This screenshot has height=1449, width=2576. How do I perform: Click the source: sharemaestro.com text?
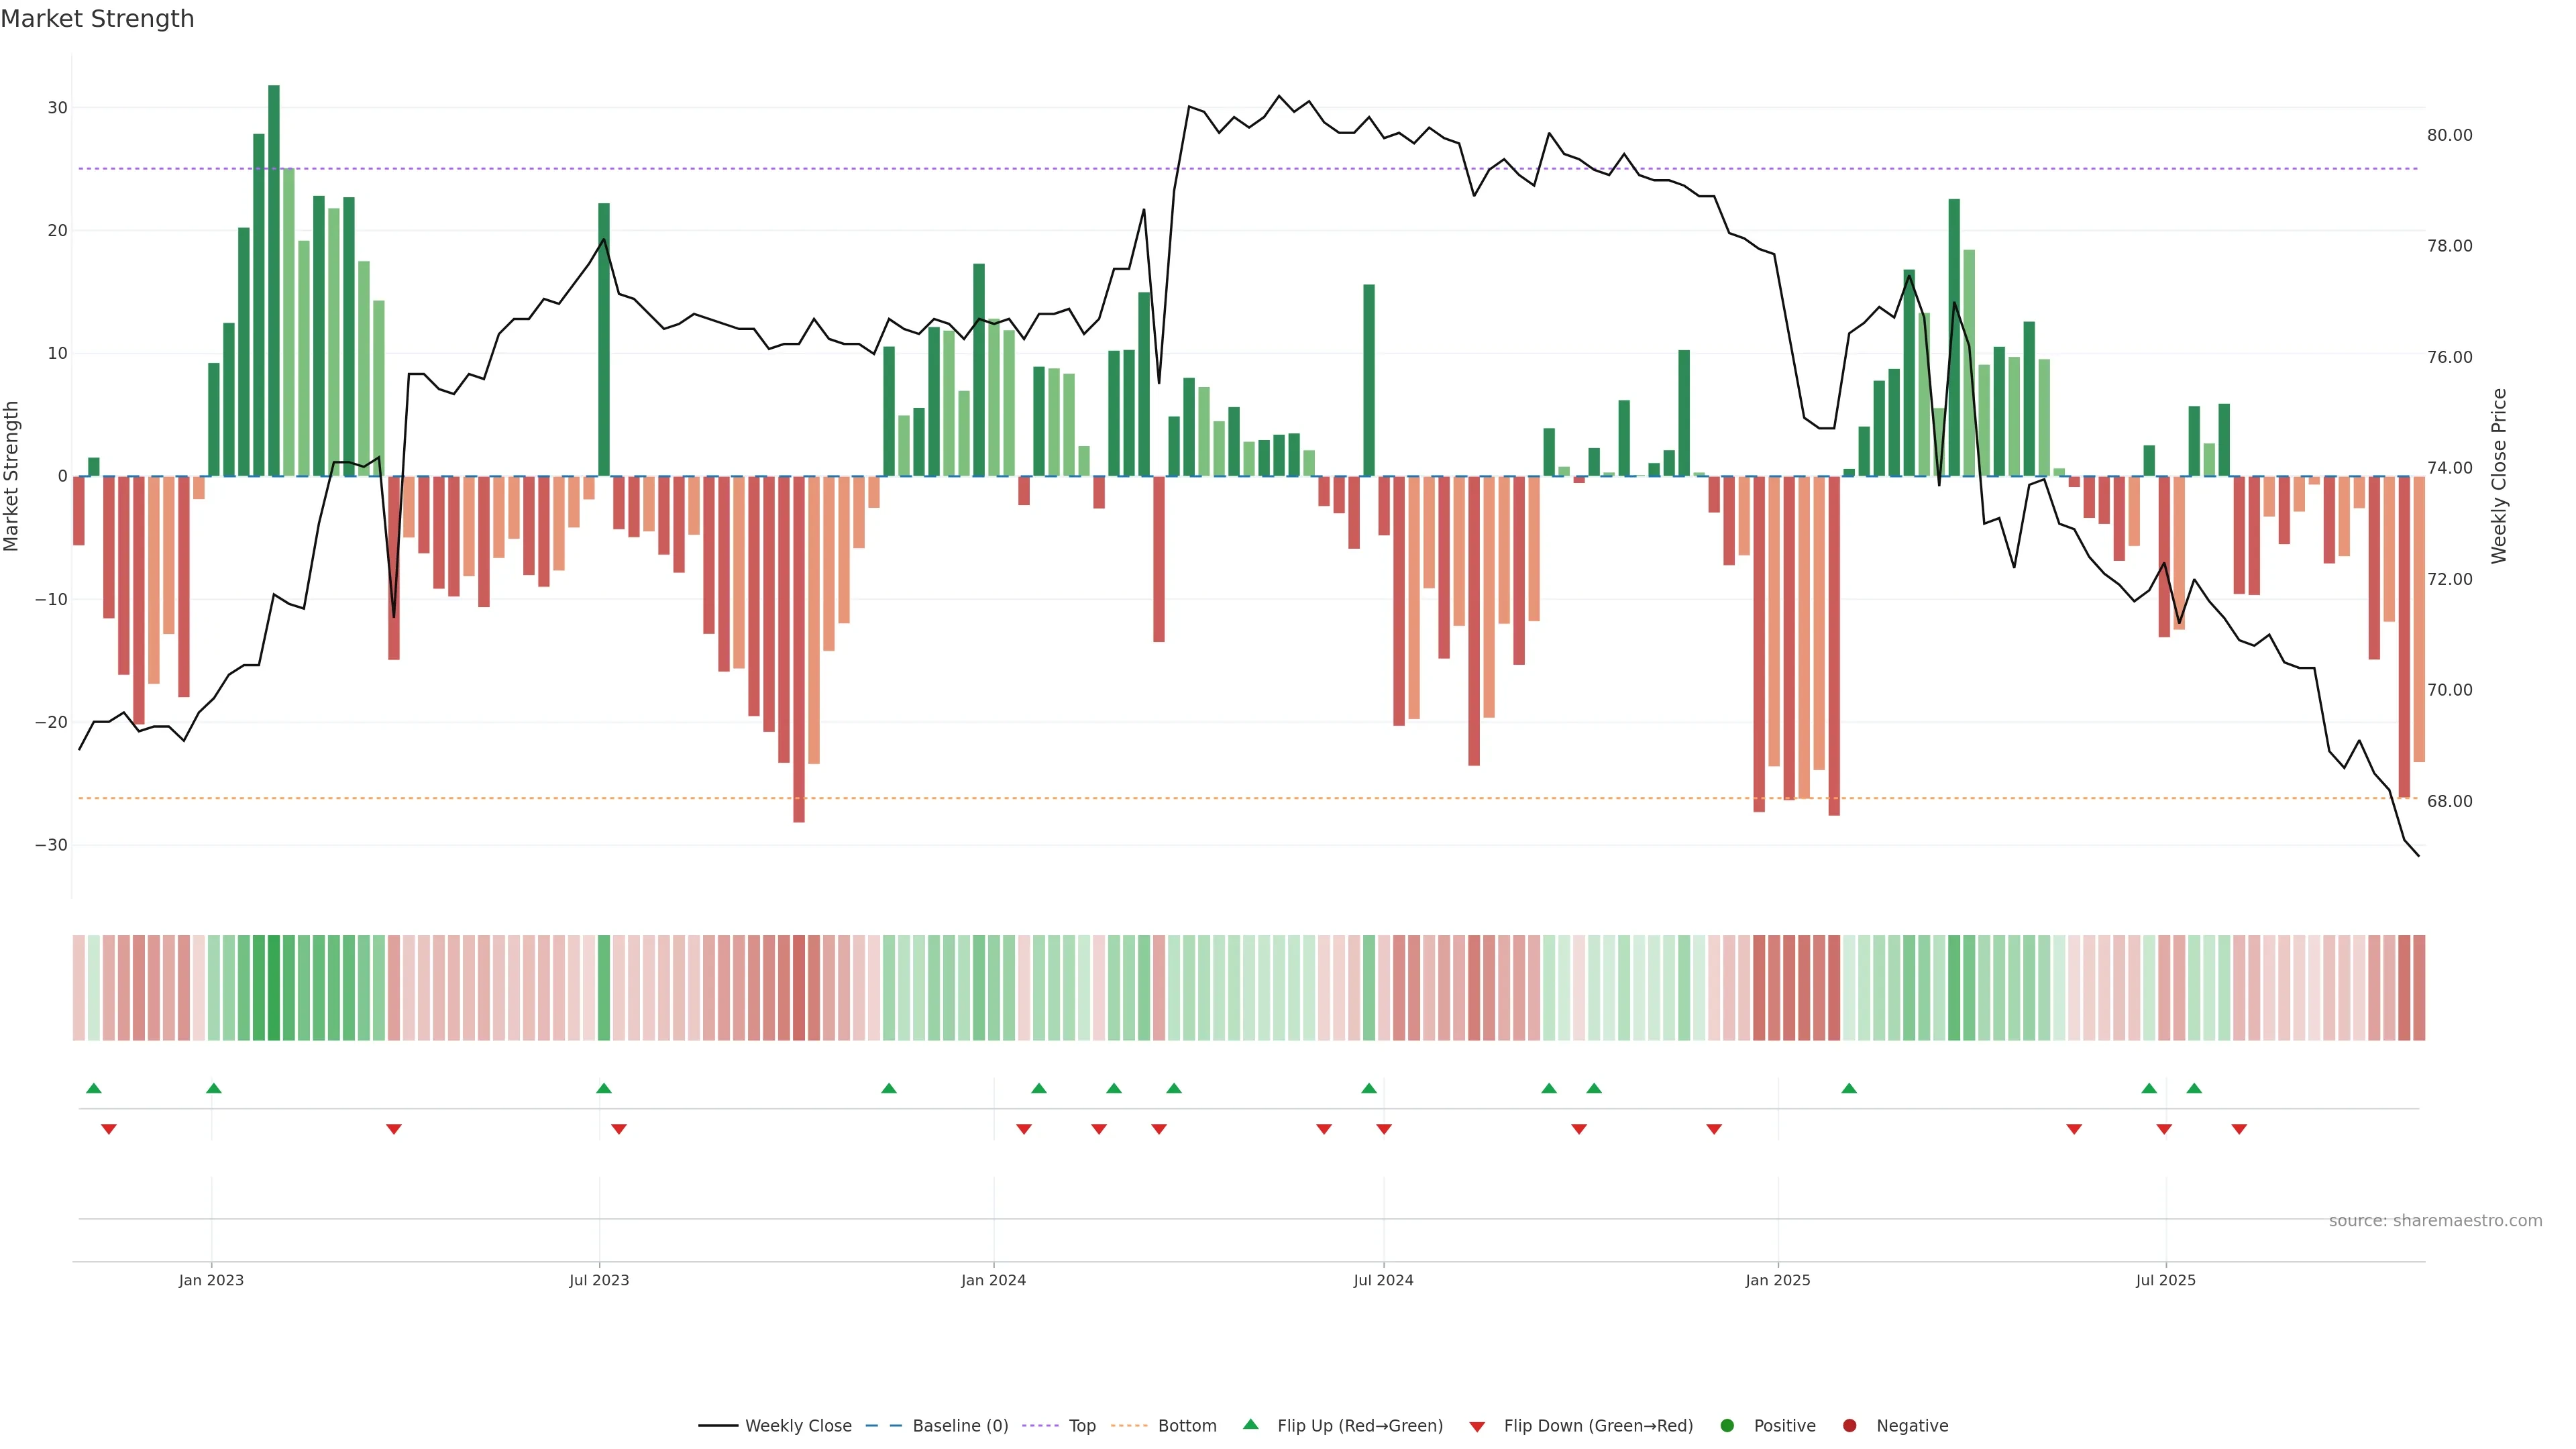point(2435,1220)
